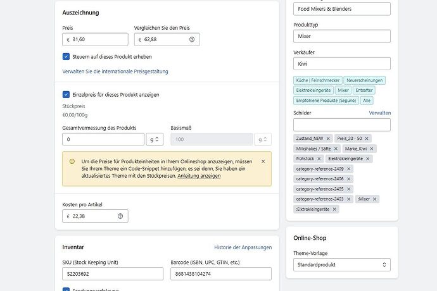The width and height of the screenshot is (437, 291).
Task: Open the Theme-Vorlage Standardprodukt dropdown
Action: point(341,265)
